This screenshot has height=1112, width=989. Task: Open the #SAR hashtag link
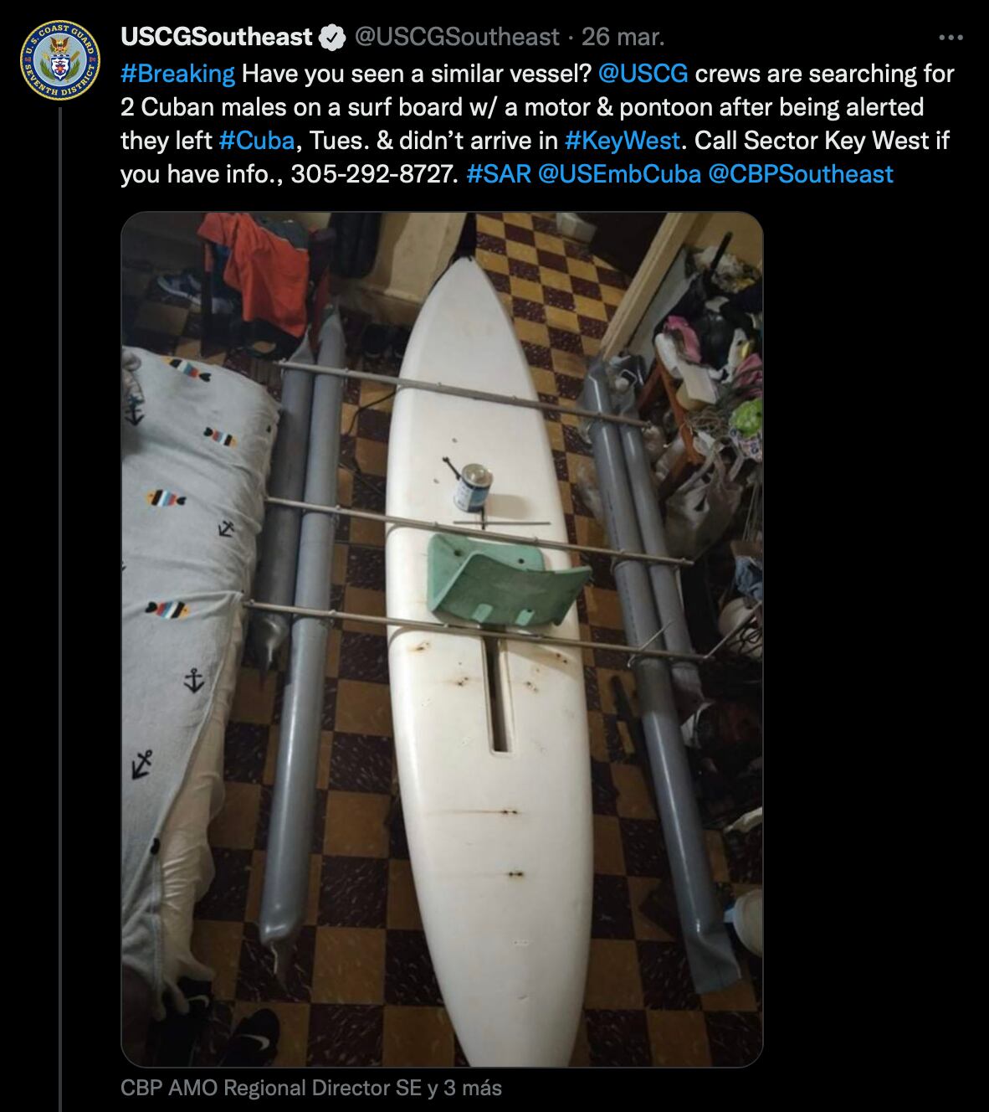(499, 173)
